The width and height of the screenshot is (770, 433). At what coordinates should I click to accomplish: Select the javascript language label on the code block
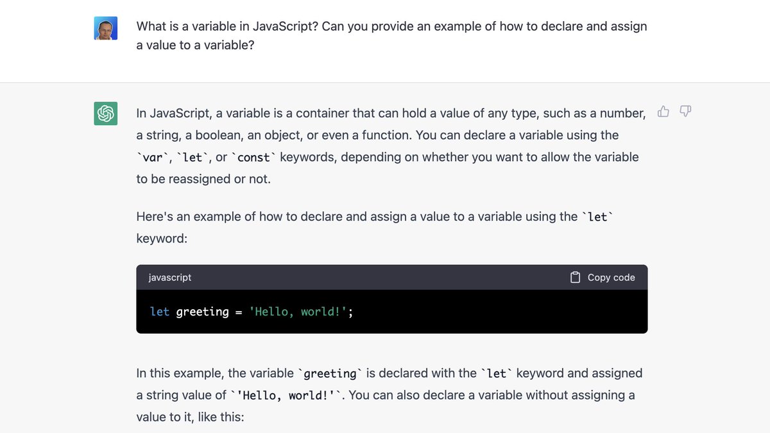coord(169,277)
